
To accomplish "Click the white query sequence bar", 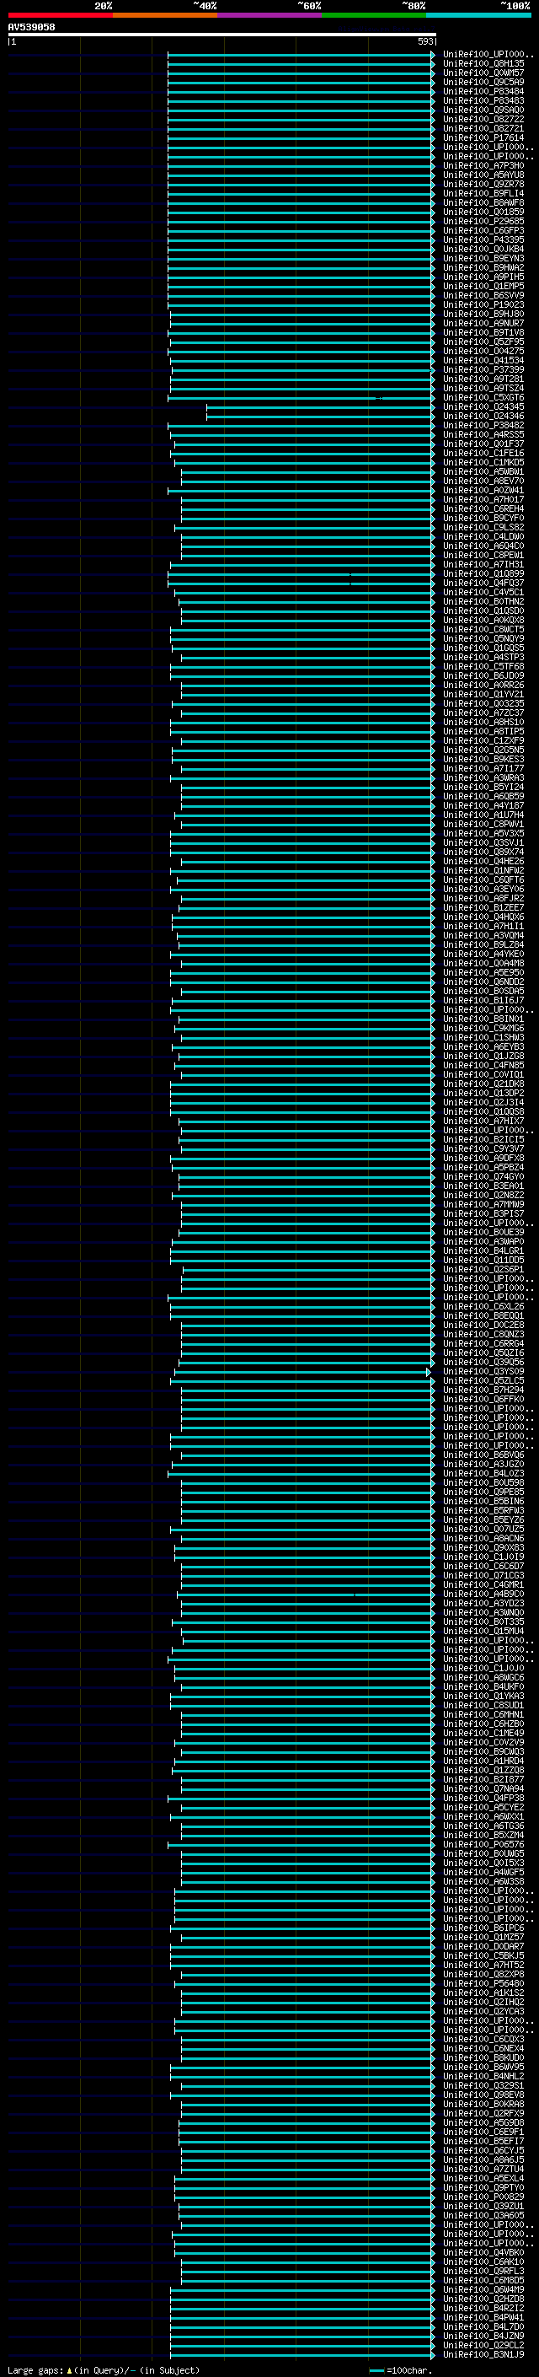I will pos(222,35).
